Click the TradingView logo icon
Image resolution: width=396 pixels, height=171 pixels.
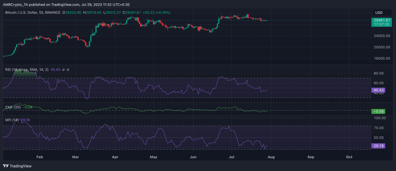click(x=5, y=166)
